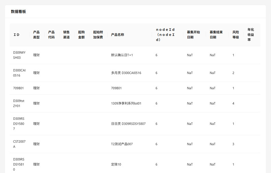
Task: Select the 风险等级 column header
Action: [x=236, y=35]
